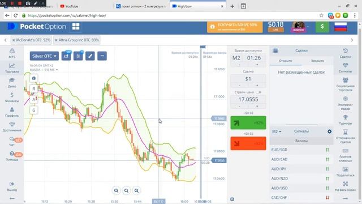Screen dimensions: 362x204
Task: Toggle the Страйк-цена switch
Action: [259, 92]
